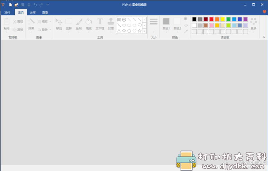Click the 剪切 cut button
268x171 pixels.
18,21
